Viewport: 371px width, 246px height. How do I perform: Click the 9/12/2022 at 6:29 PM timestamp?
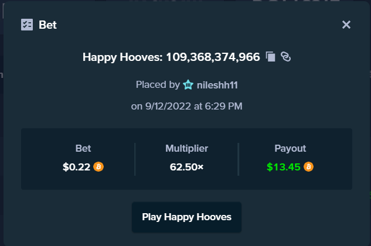coord(193,106)
